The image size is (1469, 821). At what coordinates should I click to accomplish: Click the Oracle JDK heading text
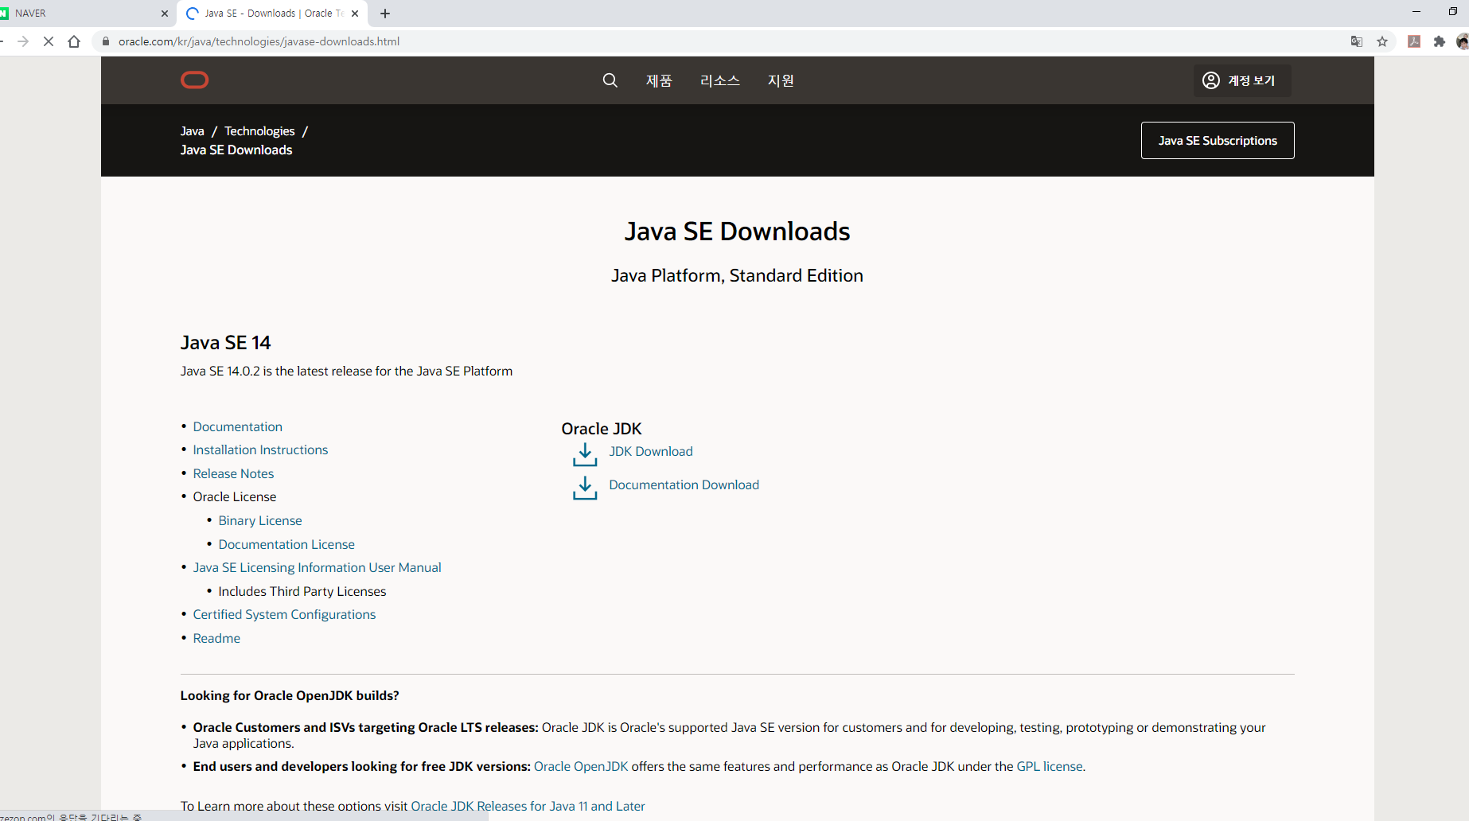pyautogui.click(x=602, y=429)
